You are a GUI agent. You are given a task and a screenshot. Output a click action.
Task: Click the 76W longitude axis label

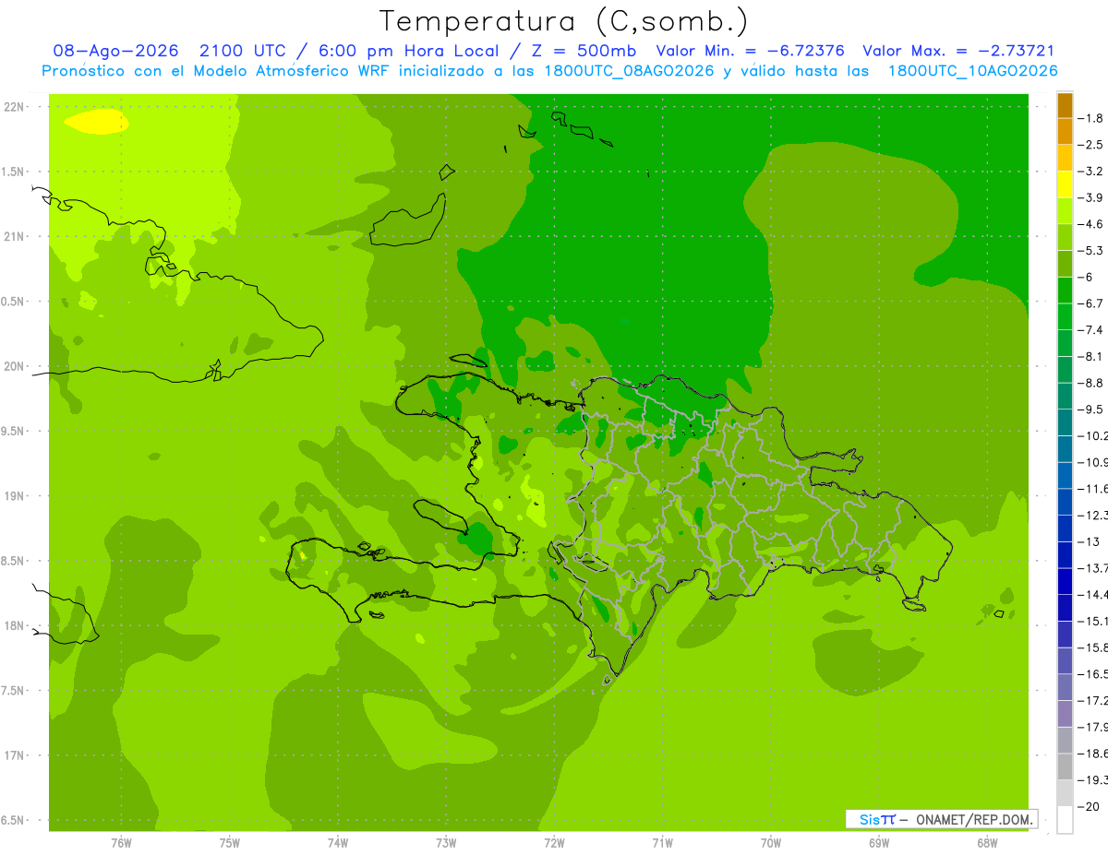click(121, 843)
